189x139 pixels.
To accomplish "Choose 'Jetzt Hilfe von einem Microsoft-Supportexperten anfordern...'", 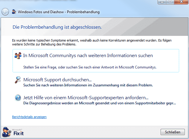I will click(x=86, y=98).
